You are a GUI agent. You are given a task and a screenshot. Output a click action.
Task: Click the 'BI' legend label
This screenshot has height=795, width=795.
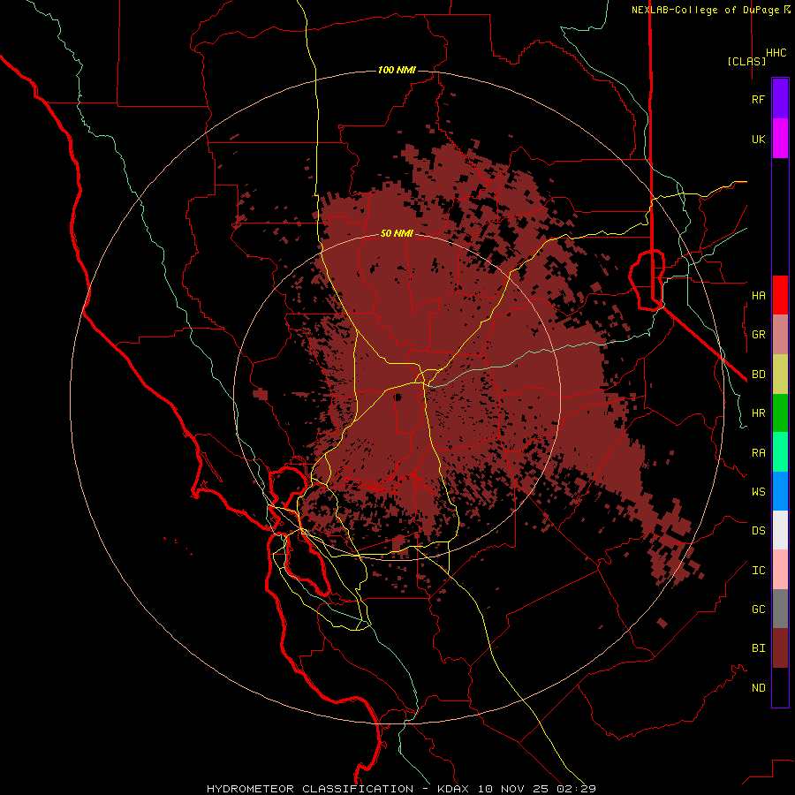tap(758, 648)
